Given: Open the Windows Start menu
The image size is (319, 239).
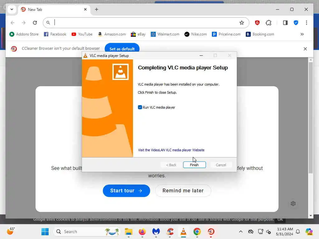Looking at the screenshot, I should 45,232.
